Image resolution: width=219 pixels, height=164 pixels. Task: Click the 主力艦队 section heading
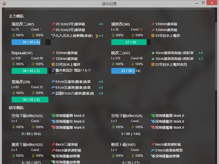pos(16,16)
